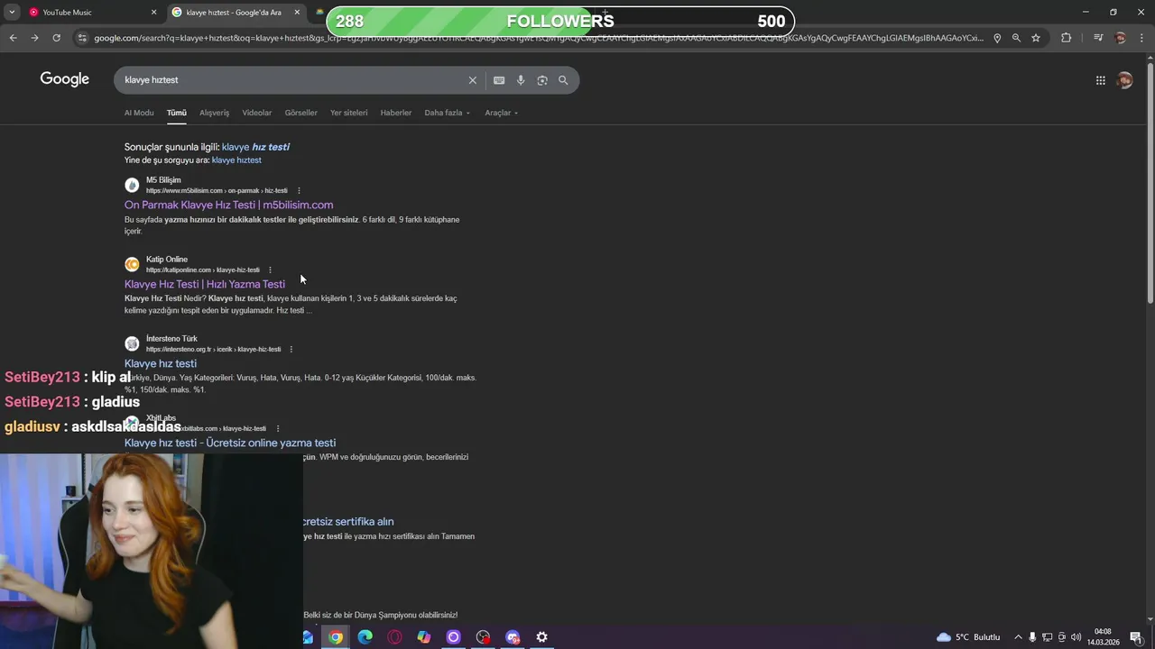Select the Haberler tab

pos(396,113)
